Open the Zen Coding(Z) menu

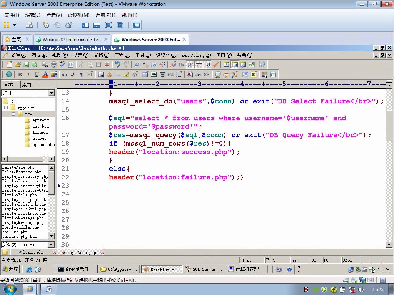pos(196,55)
